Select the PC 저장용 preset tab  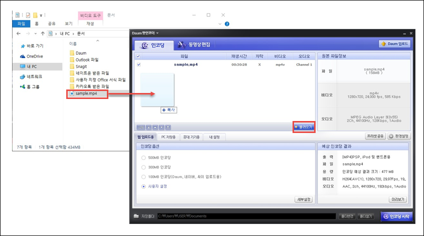168,137
